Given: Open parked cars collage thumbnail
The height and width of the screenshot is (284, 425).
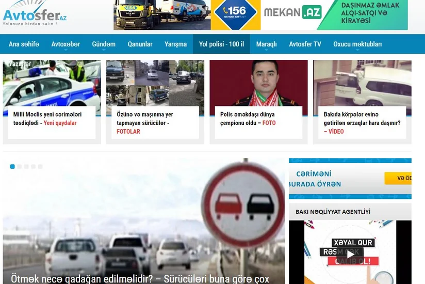Looking at the screenshot, I should click(155, 83).
